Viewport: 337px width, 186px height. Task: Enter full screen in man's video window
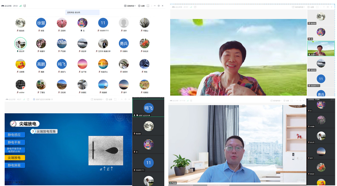(292, 100)
